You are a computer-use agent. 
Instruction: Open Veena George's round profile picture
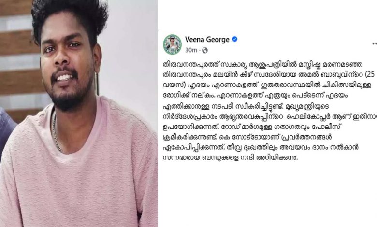tap(172, 44)
